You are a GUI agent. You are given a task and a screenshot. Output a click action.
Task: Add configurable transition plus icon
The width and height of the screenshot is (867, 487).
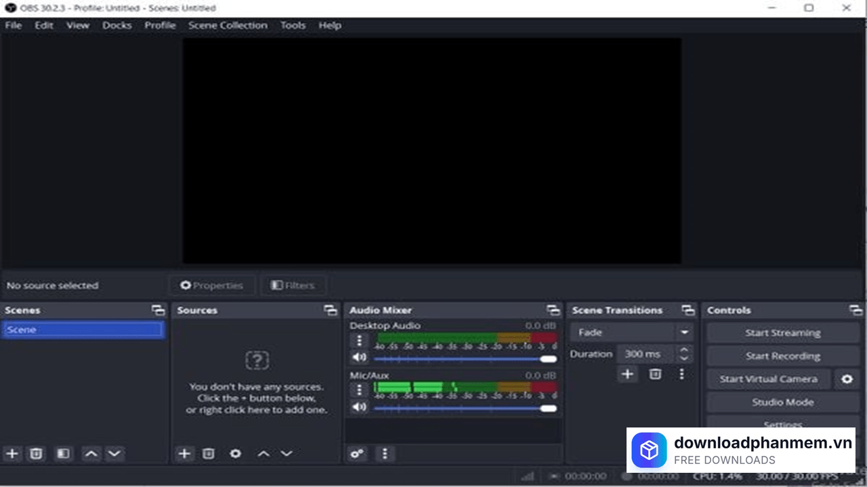coord(628,374)
